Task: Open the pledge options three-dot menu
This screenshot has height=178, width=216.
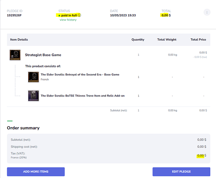Action: tap(207, 12)
